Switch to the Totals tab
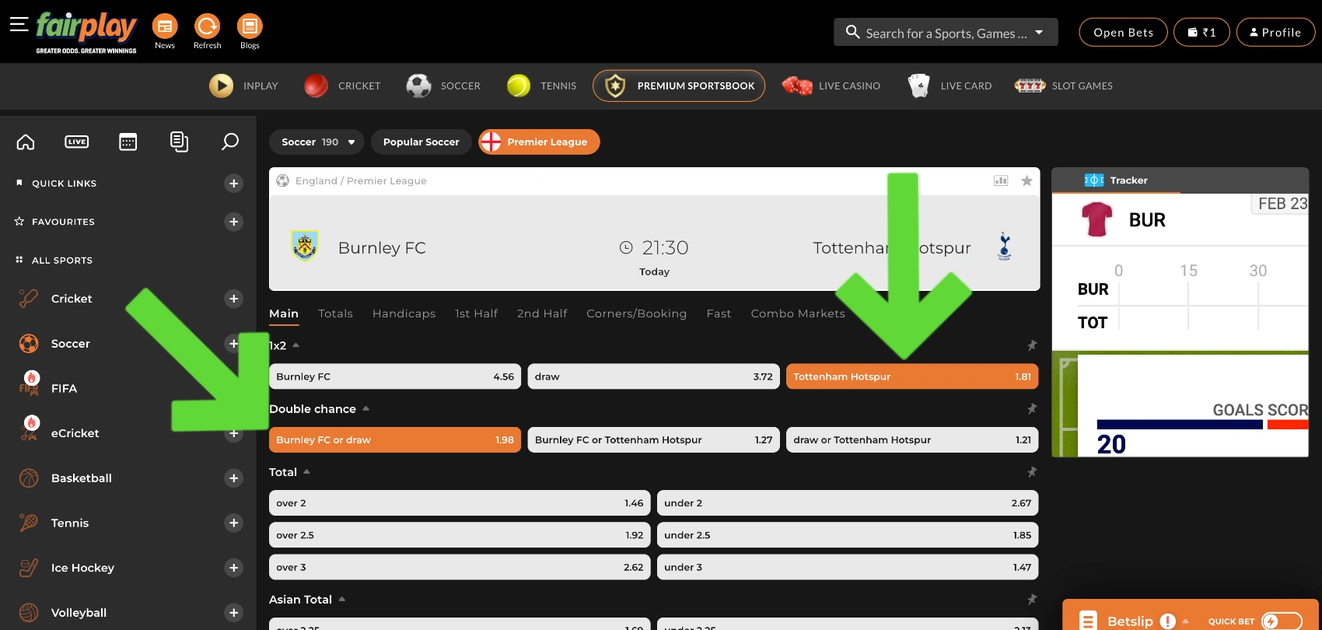Screen dimensions: 1322x630 335,313
